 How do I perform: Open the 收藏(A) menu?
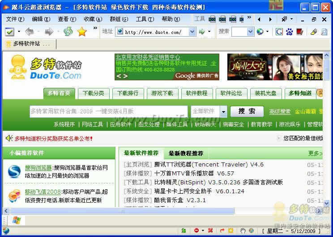click(x=93, y=19)
